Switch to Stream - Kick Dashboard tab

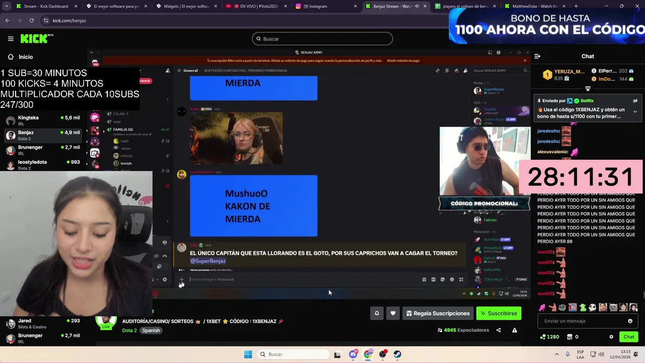45,6
